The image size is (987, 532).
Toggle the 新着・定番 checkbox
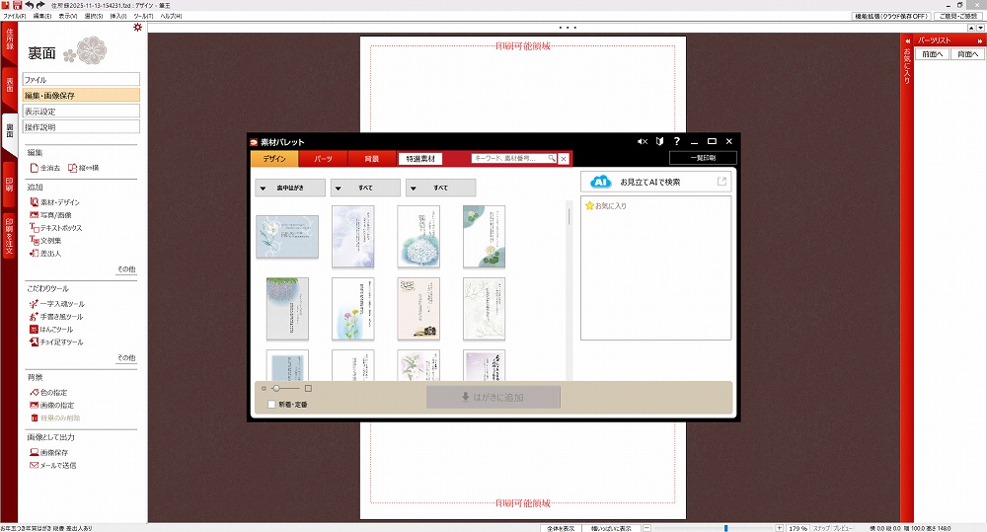[x=271, y=405]
